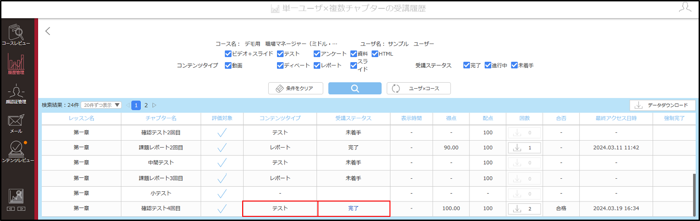
Task: Click sidebar left collapse arrow
Action: [12, 208]
